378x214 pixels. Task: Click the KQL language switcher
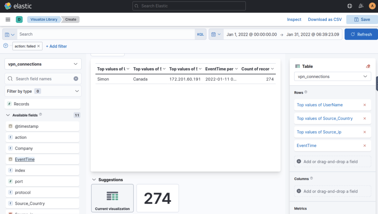point(200,34)
